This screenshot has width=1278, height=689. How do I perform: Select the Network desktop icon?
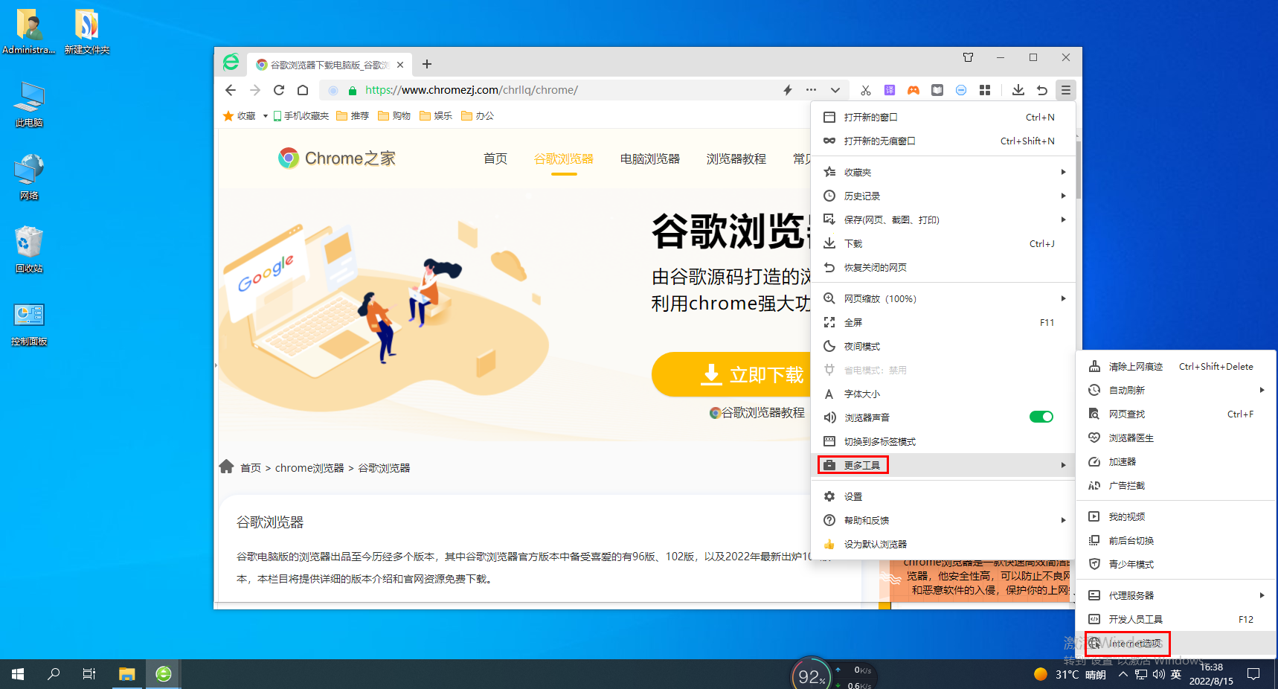[x=29, y=177]
